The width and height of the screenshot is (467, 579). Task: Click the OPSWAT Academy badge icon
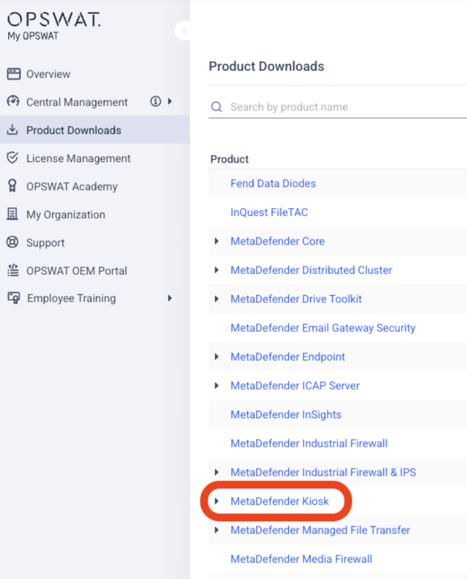[13, 186]
